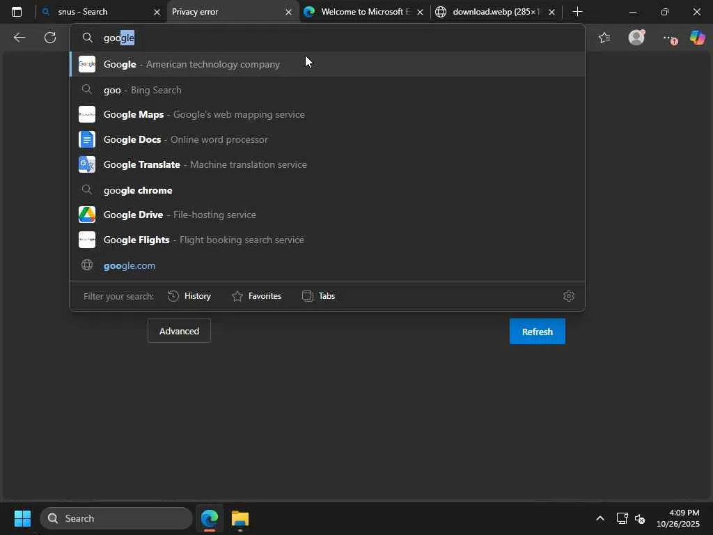Click the Google logo suggestion icon
The height and width of the screenshot is (535, 713).
(87, 64)
